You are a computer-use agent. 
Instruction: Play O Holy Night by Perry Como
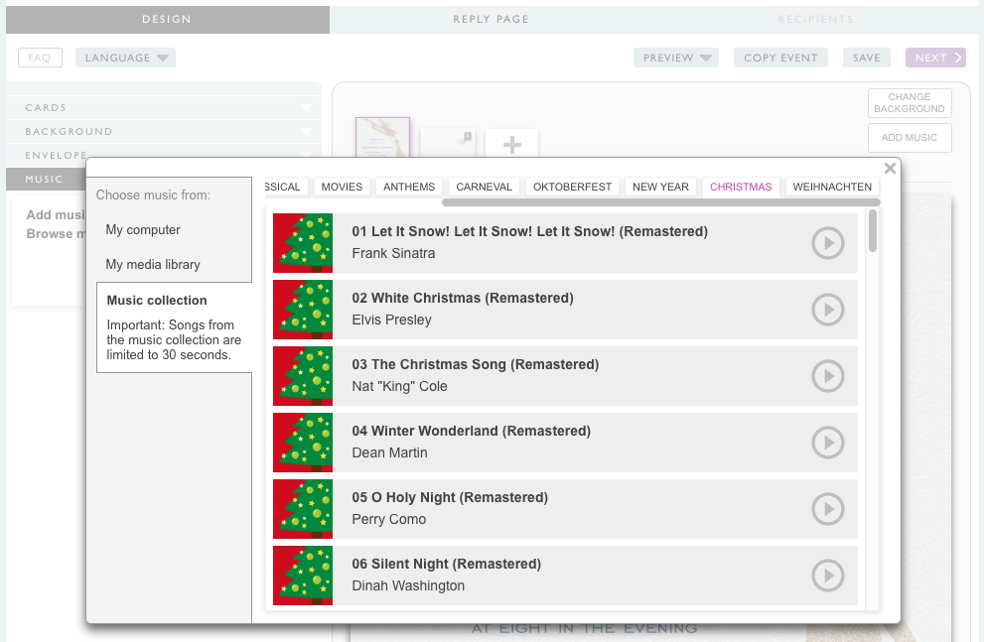coord(827,509)
